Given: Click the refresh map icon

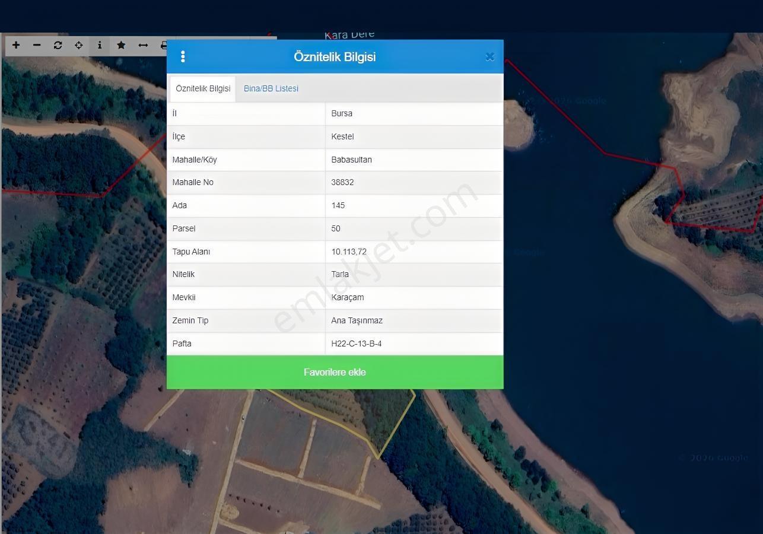Looking at the screenshot, I should (58, 45).
